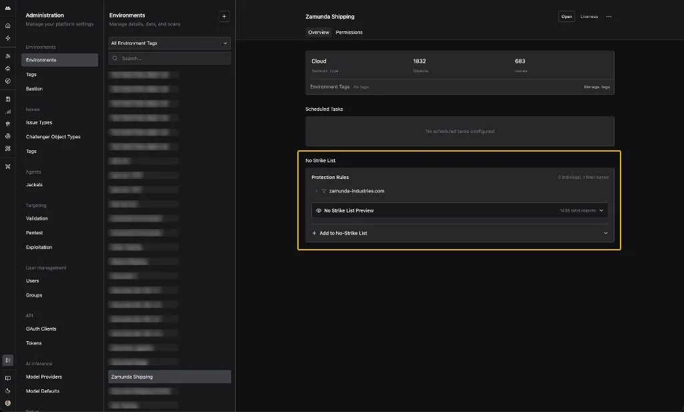Viewport: 684px width, 412px height.
Task: Open the Model Providers page
Action: click(43, 377)
